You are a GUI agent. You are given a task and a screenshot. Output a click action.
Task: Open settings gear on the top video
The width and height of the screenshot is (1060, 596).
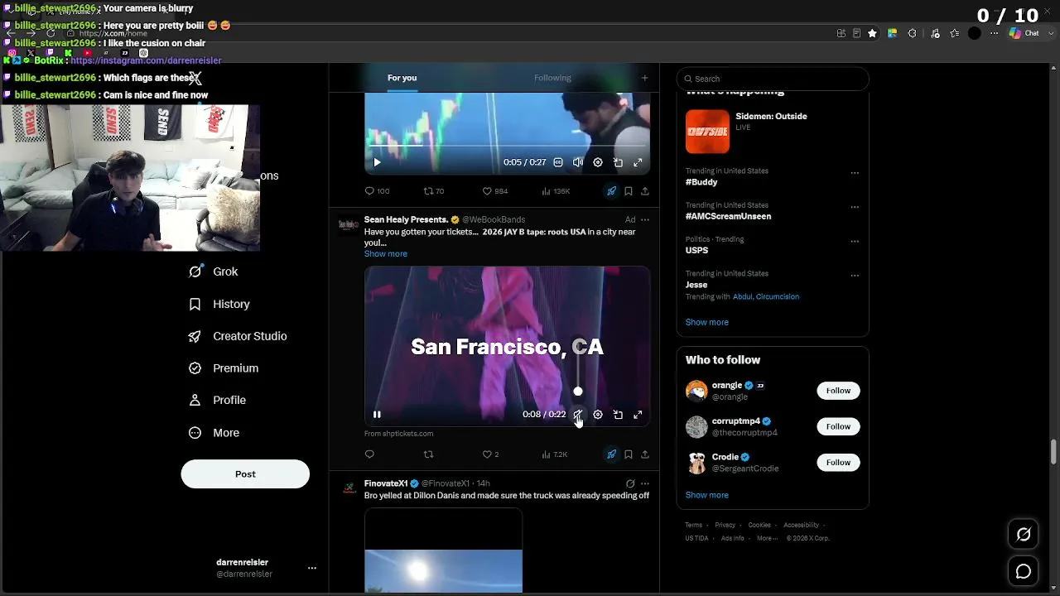tap(598, 162)
